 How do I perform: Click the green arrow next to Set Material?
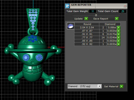click(121, 86)
